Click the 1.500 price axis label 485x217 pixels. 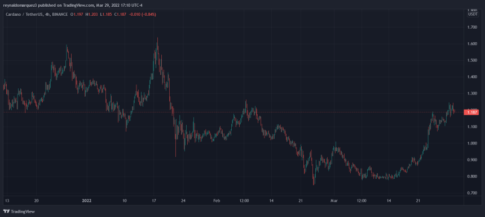tap(472, 60)
